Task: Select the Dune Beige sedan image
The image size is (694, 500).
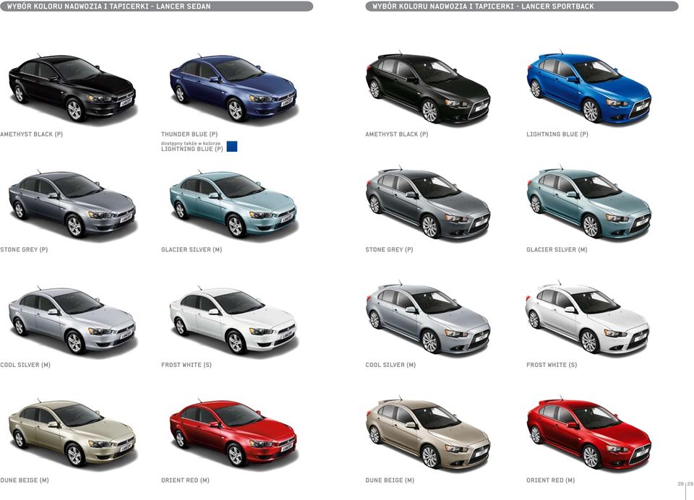Action: 72,434
